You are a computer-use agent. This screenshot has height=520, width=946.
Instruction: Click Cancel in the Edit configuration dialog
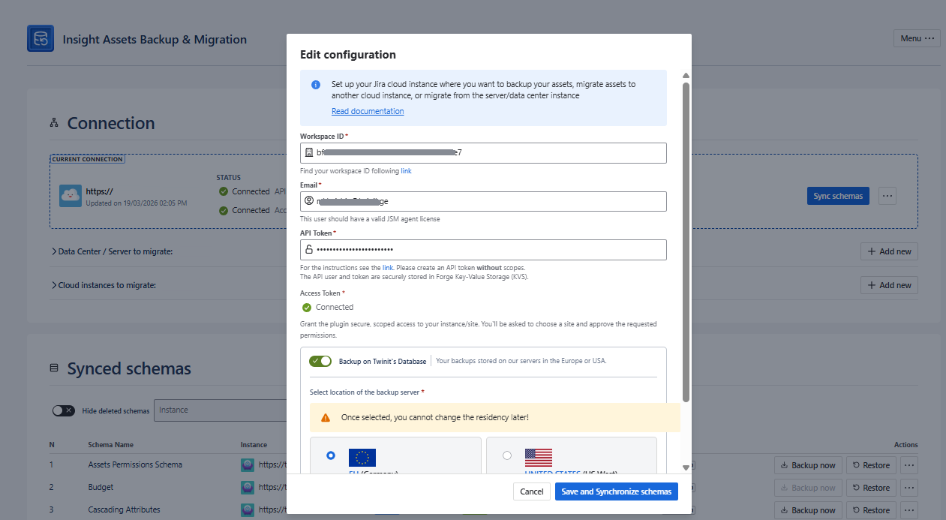[531, 491]
